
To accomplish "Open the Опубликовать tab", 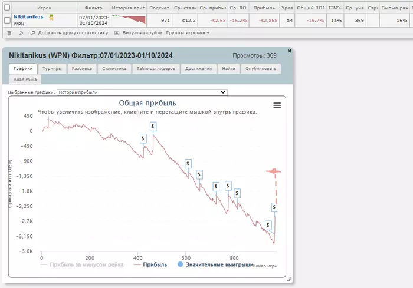I will pos(261,69).
